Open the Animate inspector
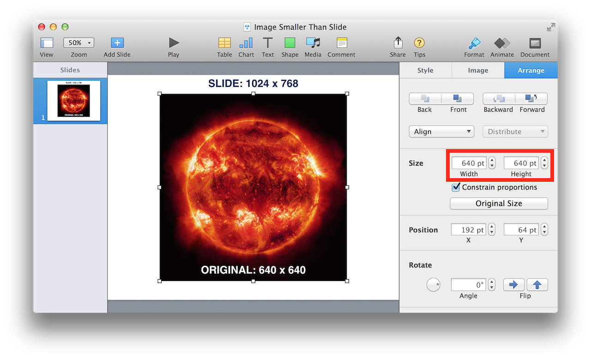The height and width of the screenshot is (359, 591). point(502,43)
